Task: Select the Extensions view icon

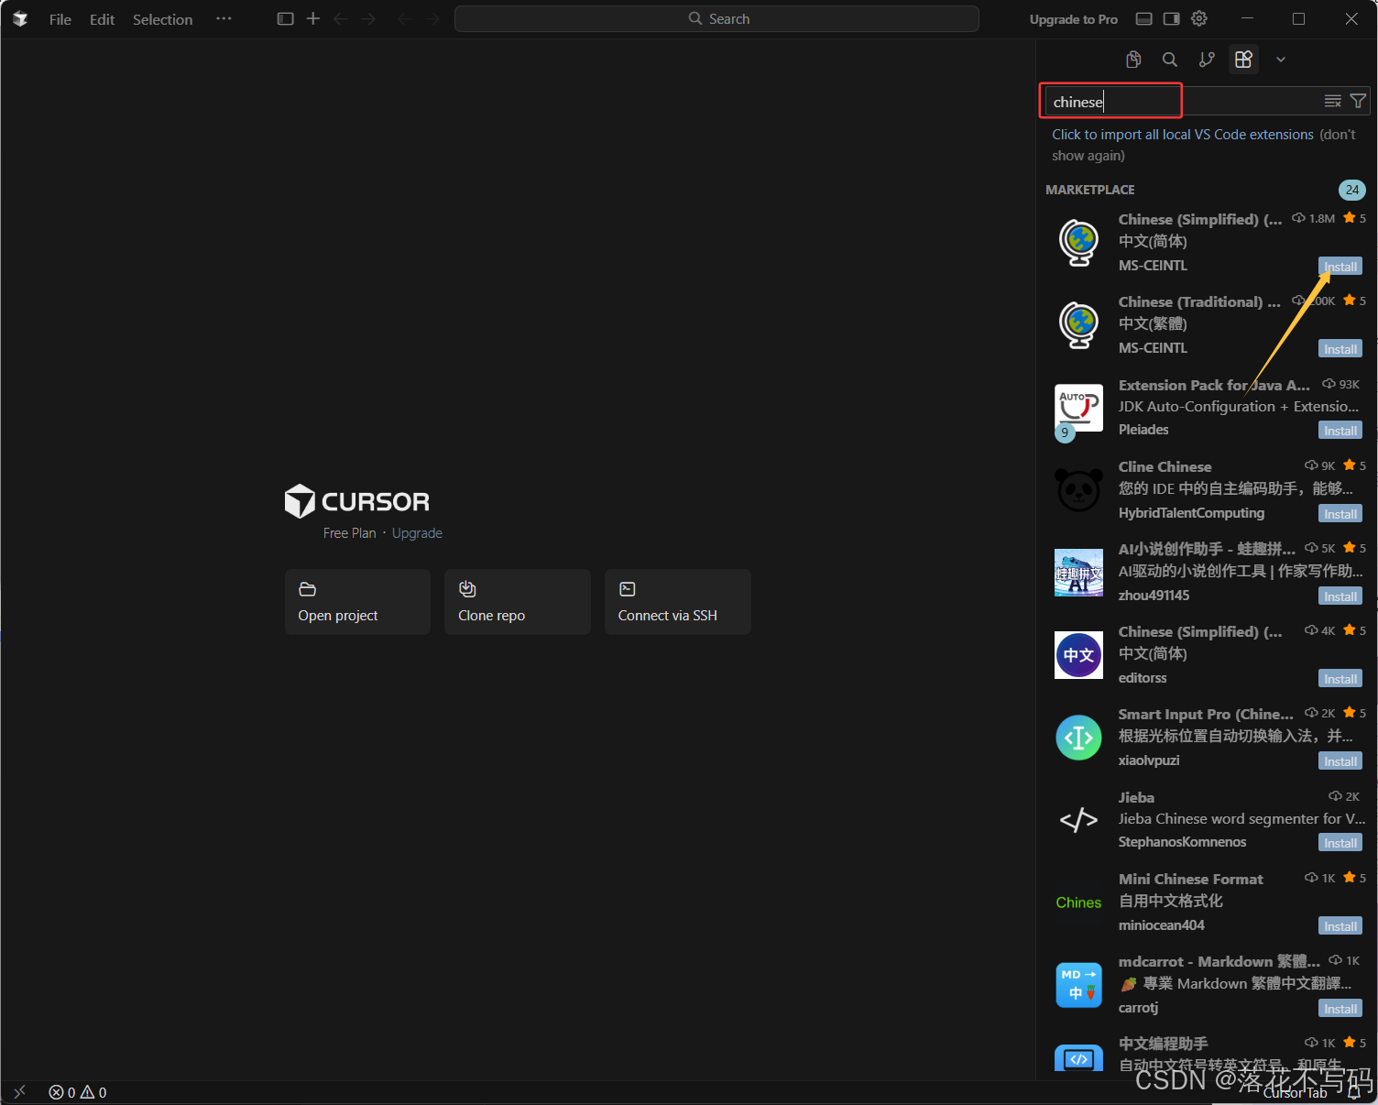Action: pyautogui.click(x=1243, y=60)
